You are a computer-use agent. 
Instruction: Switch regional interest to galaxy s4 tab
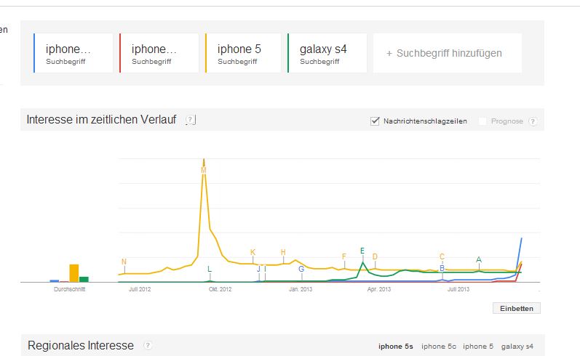[517, 347]
